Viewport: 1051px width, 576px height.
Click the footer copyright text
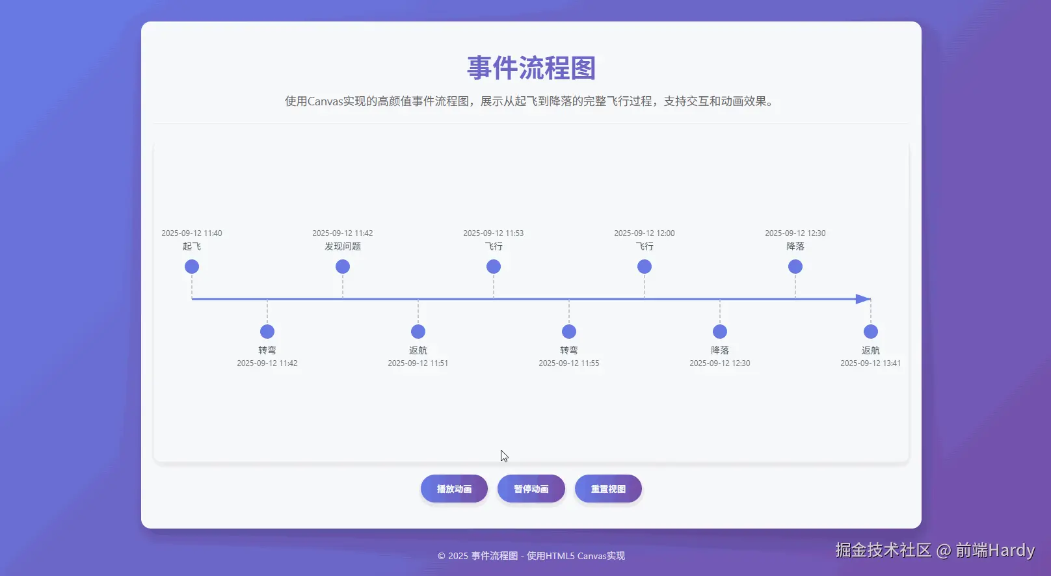coord(531,556)
